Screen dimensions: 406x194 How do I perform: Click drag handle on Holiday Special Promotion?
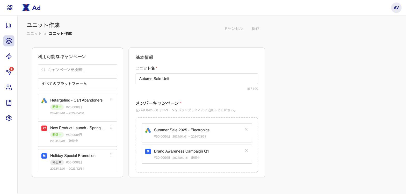click(111, 155)
